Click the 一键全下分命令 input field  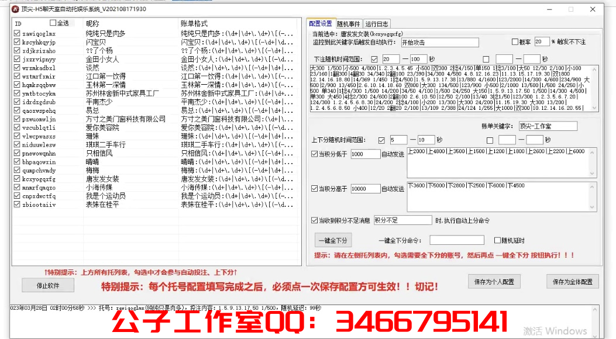click(x=456, y=240)
